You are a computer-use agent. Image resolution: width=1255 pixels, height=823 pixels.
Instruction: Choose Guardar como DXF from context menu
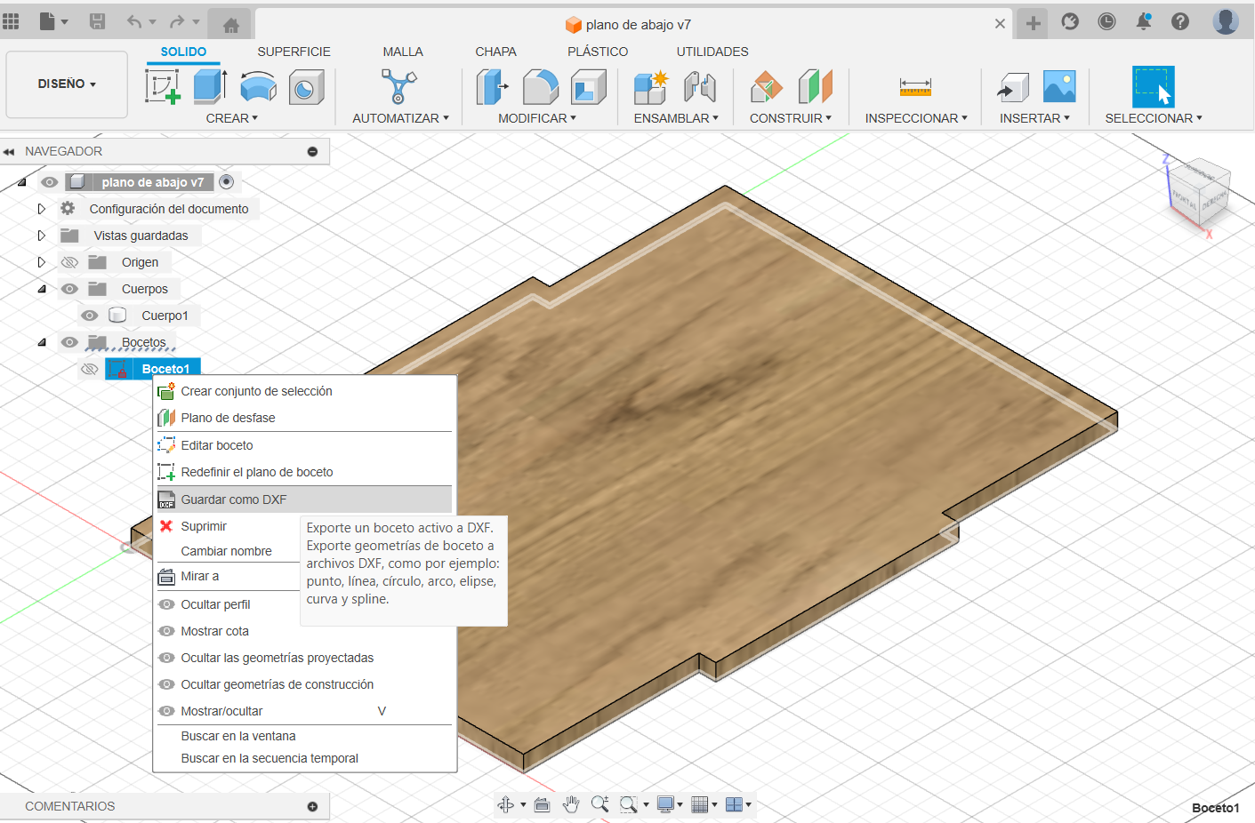tap(234, 499)
